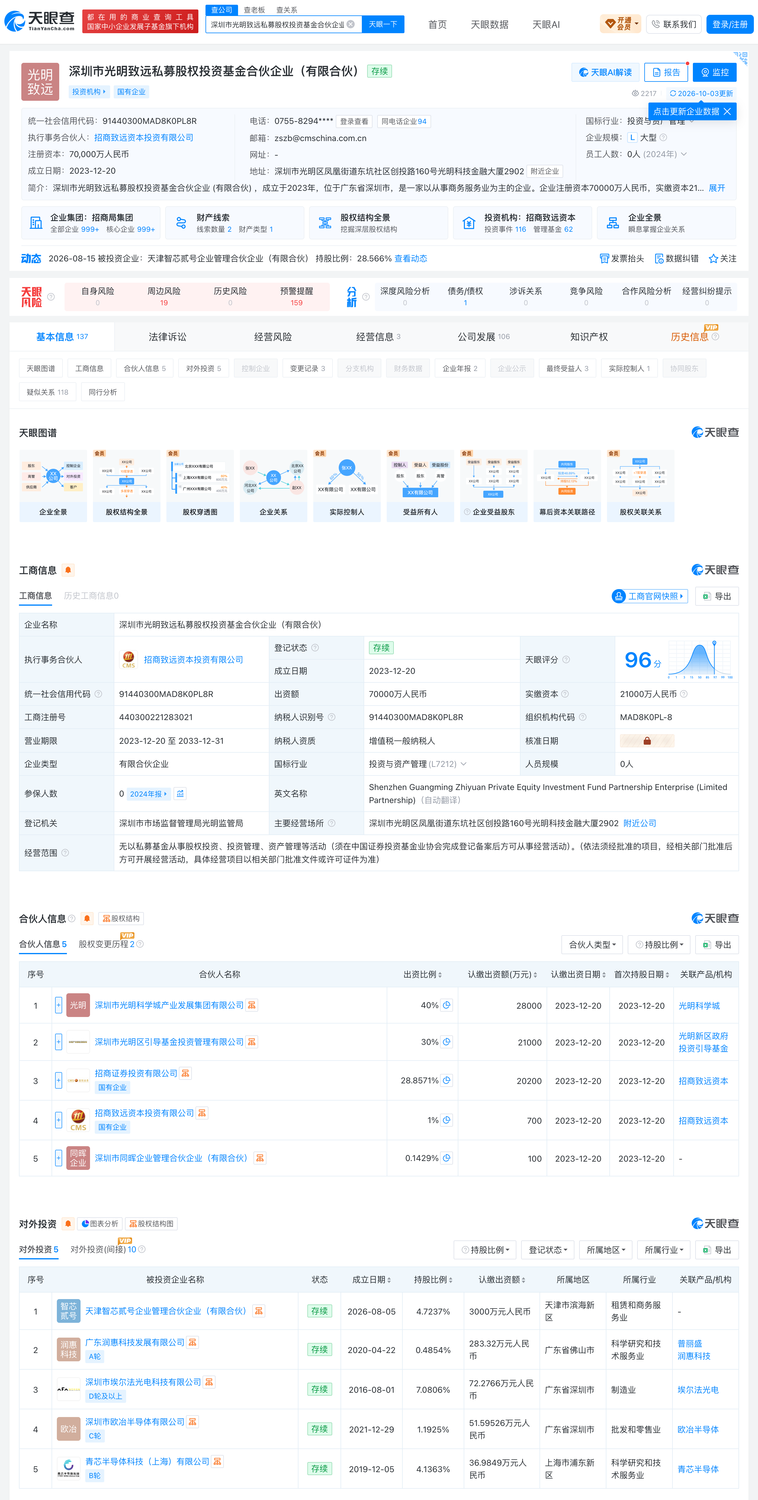
Task: Switch to the 法律诉讼 tab
Action: coord(168,337)
